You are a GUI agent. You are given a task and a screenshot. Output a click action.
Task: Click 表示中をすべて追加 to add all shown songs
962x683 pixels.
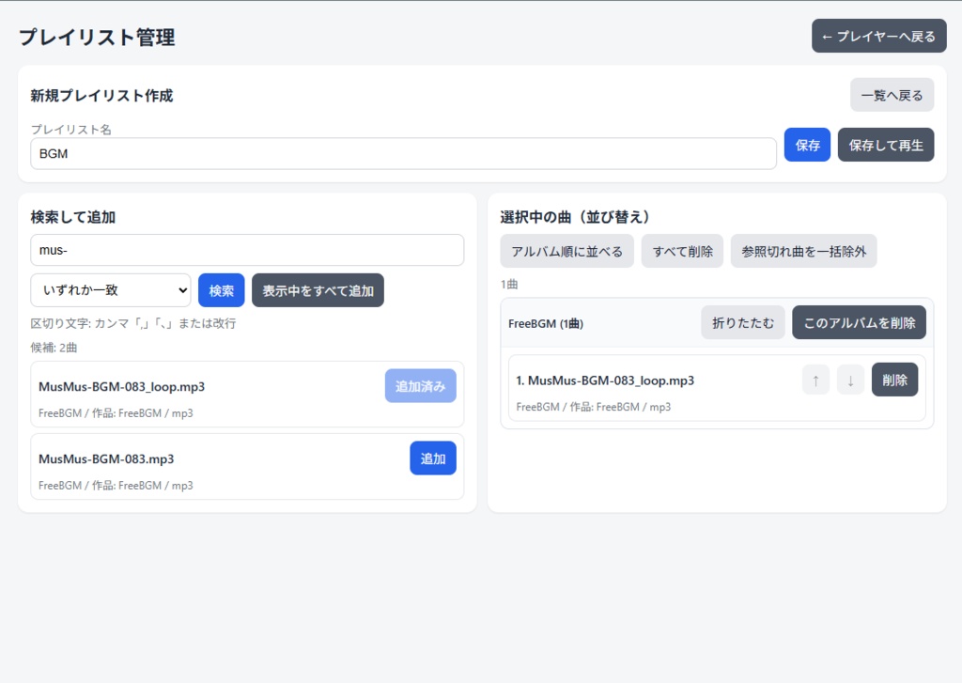(317, 290)
